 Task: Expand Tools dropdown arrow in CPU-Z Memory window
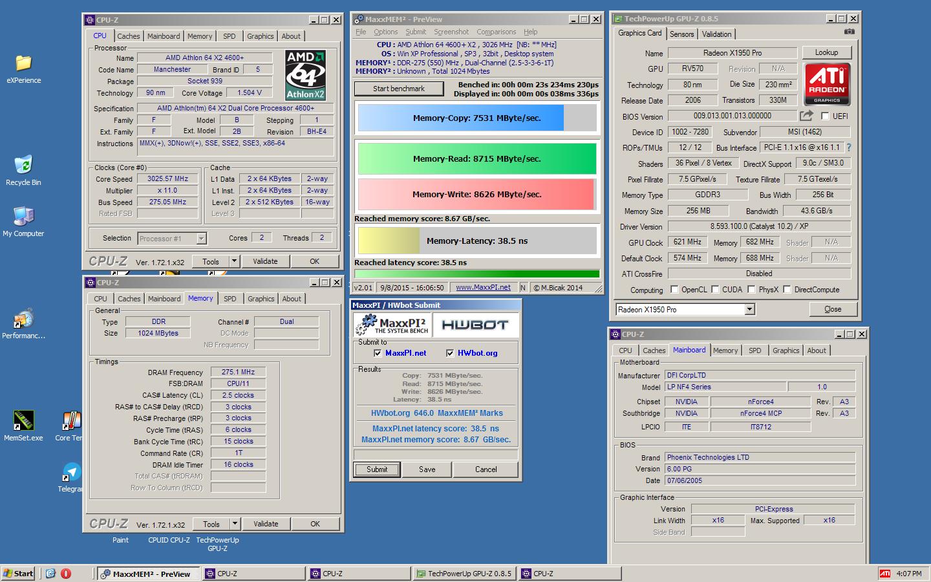tap(235, 524)
